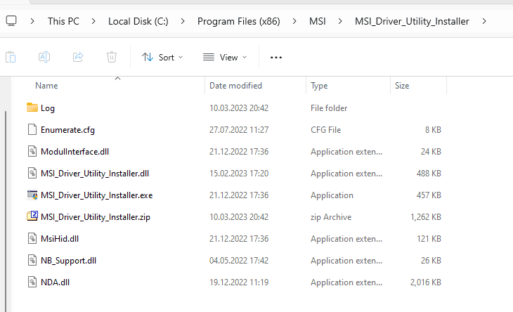Select the NB_Support.dll file name

[68, 261]
